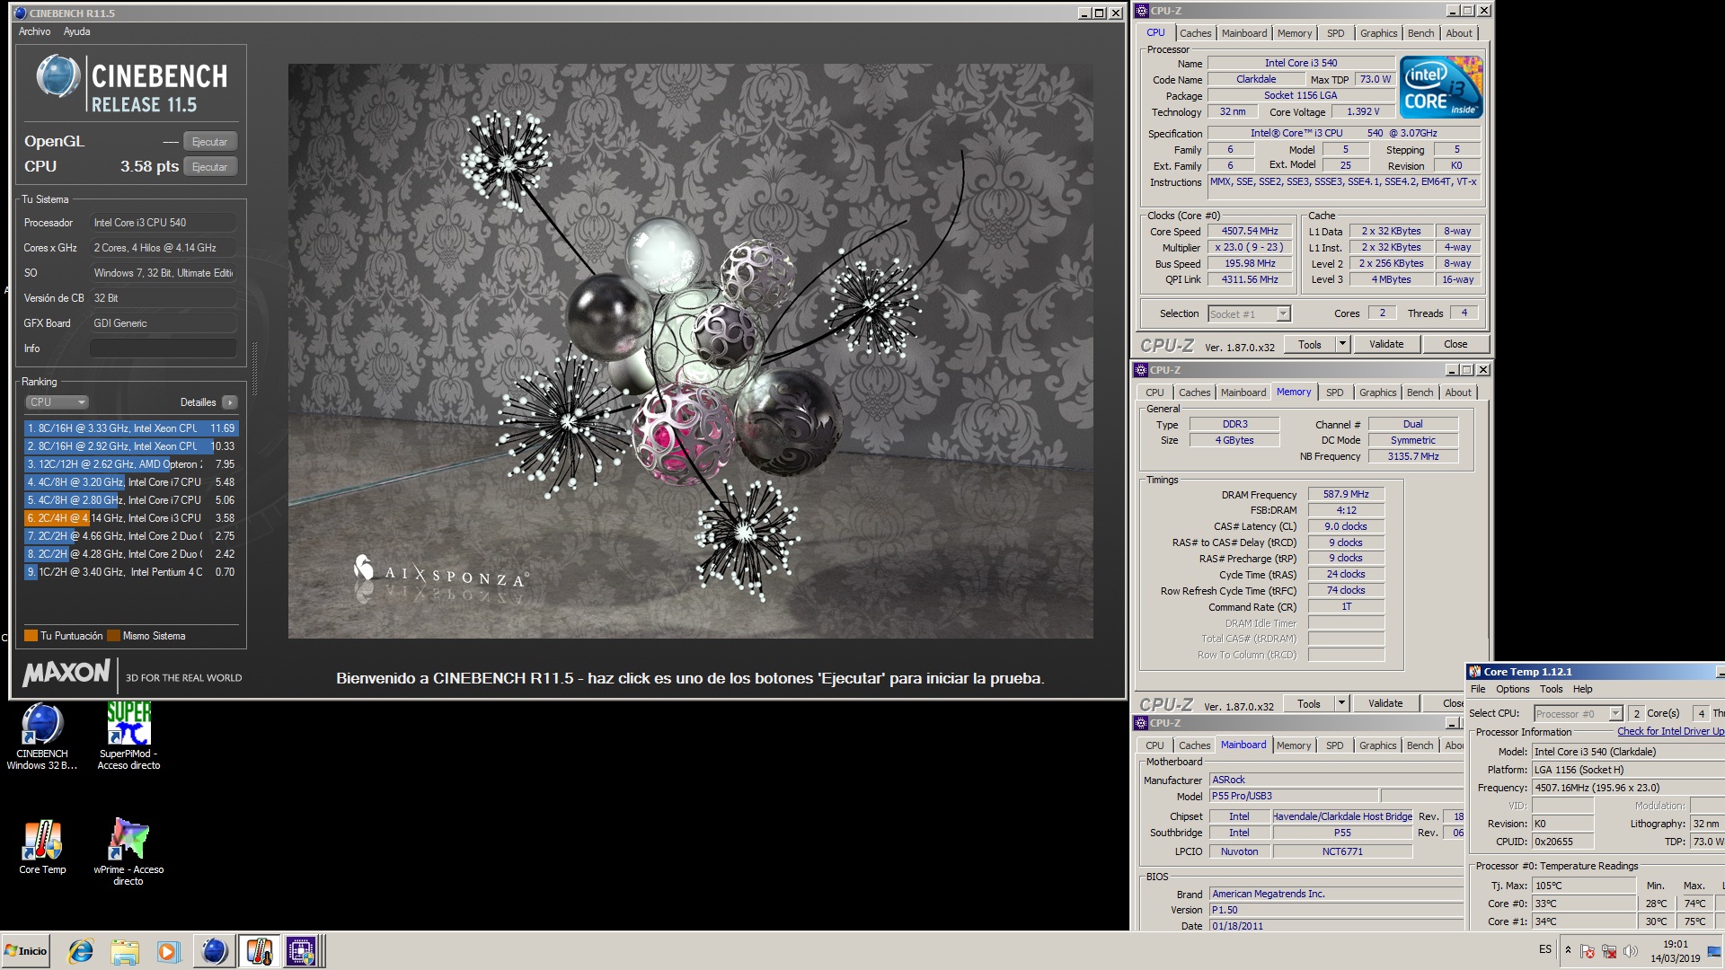1725x970 pixels.
Task: Click the Info input field in Tu Sistema
Action: pyautogui.click(x=163, y=348)
